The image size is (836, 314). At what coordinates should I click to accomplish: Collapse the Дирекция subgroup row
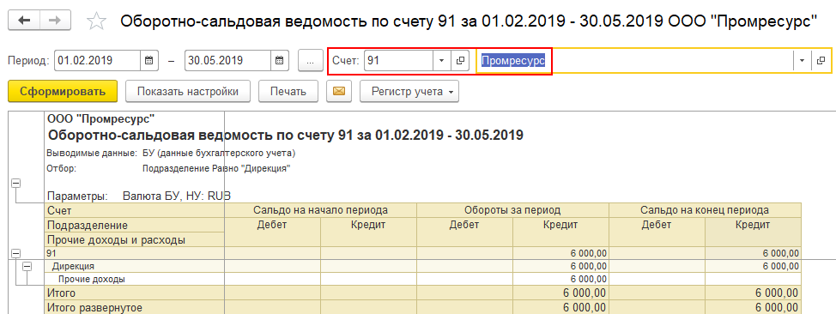click(x=27, y=266)
